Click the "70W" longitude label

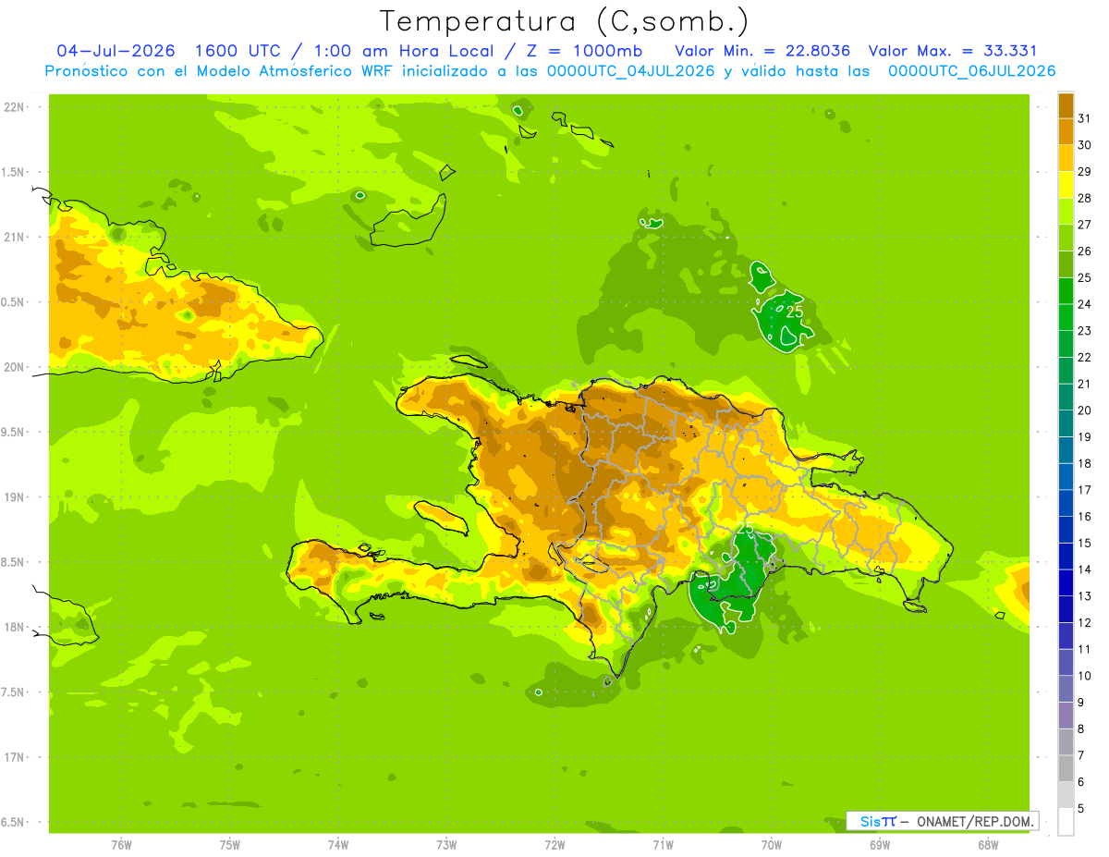click(772, 844)
